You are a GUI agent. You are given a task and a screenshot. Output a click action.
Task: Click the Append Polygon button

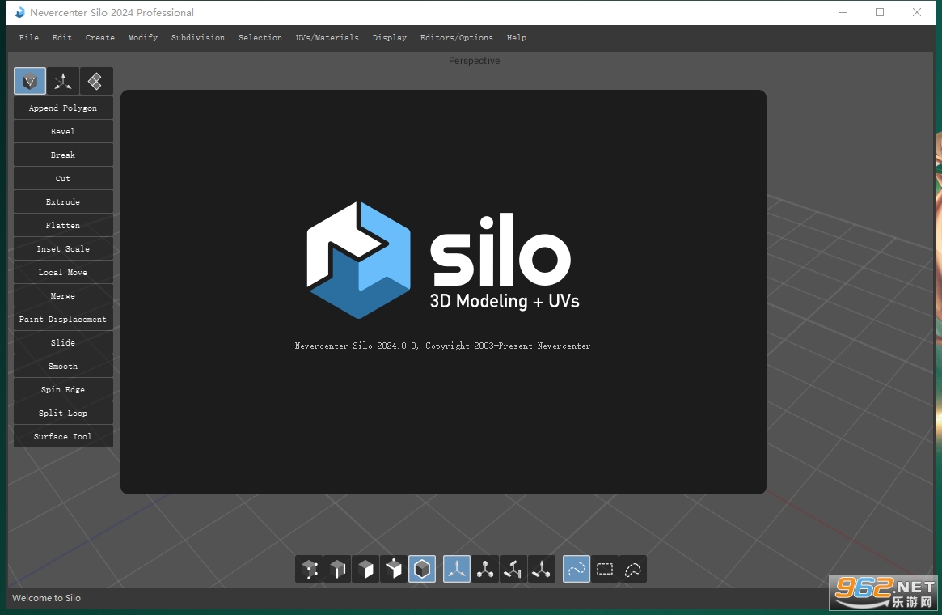(x=63, y=108)
